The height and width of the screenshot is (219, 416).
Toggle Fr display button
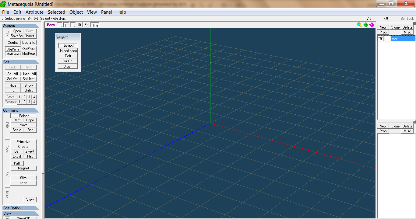click(x=86, y=25)
